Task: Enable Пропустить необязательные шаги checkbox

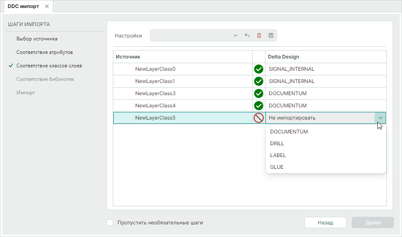Action: click(110, 223)
